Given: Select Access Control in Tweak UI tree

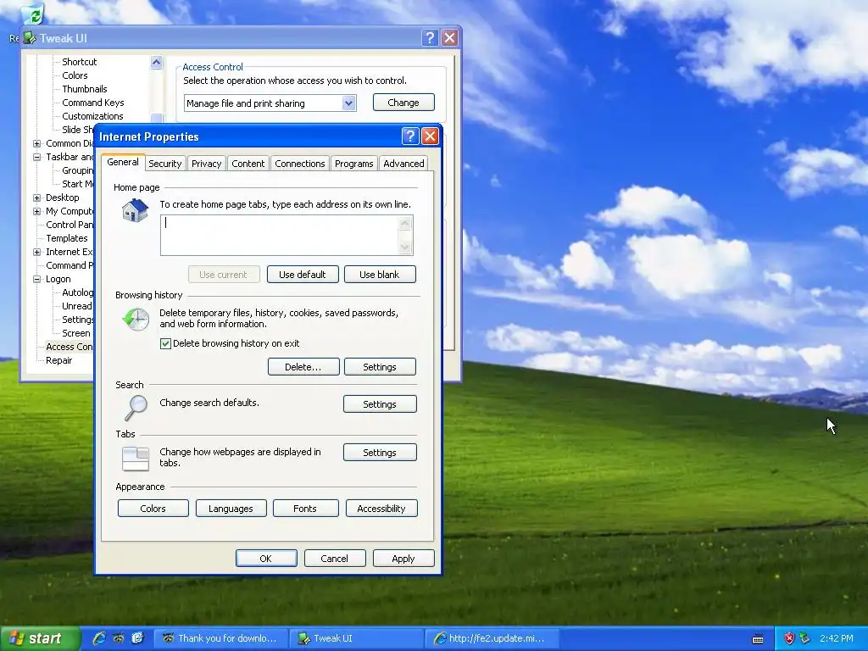Looking at the screenshot, I should click(70, 347).
